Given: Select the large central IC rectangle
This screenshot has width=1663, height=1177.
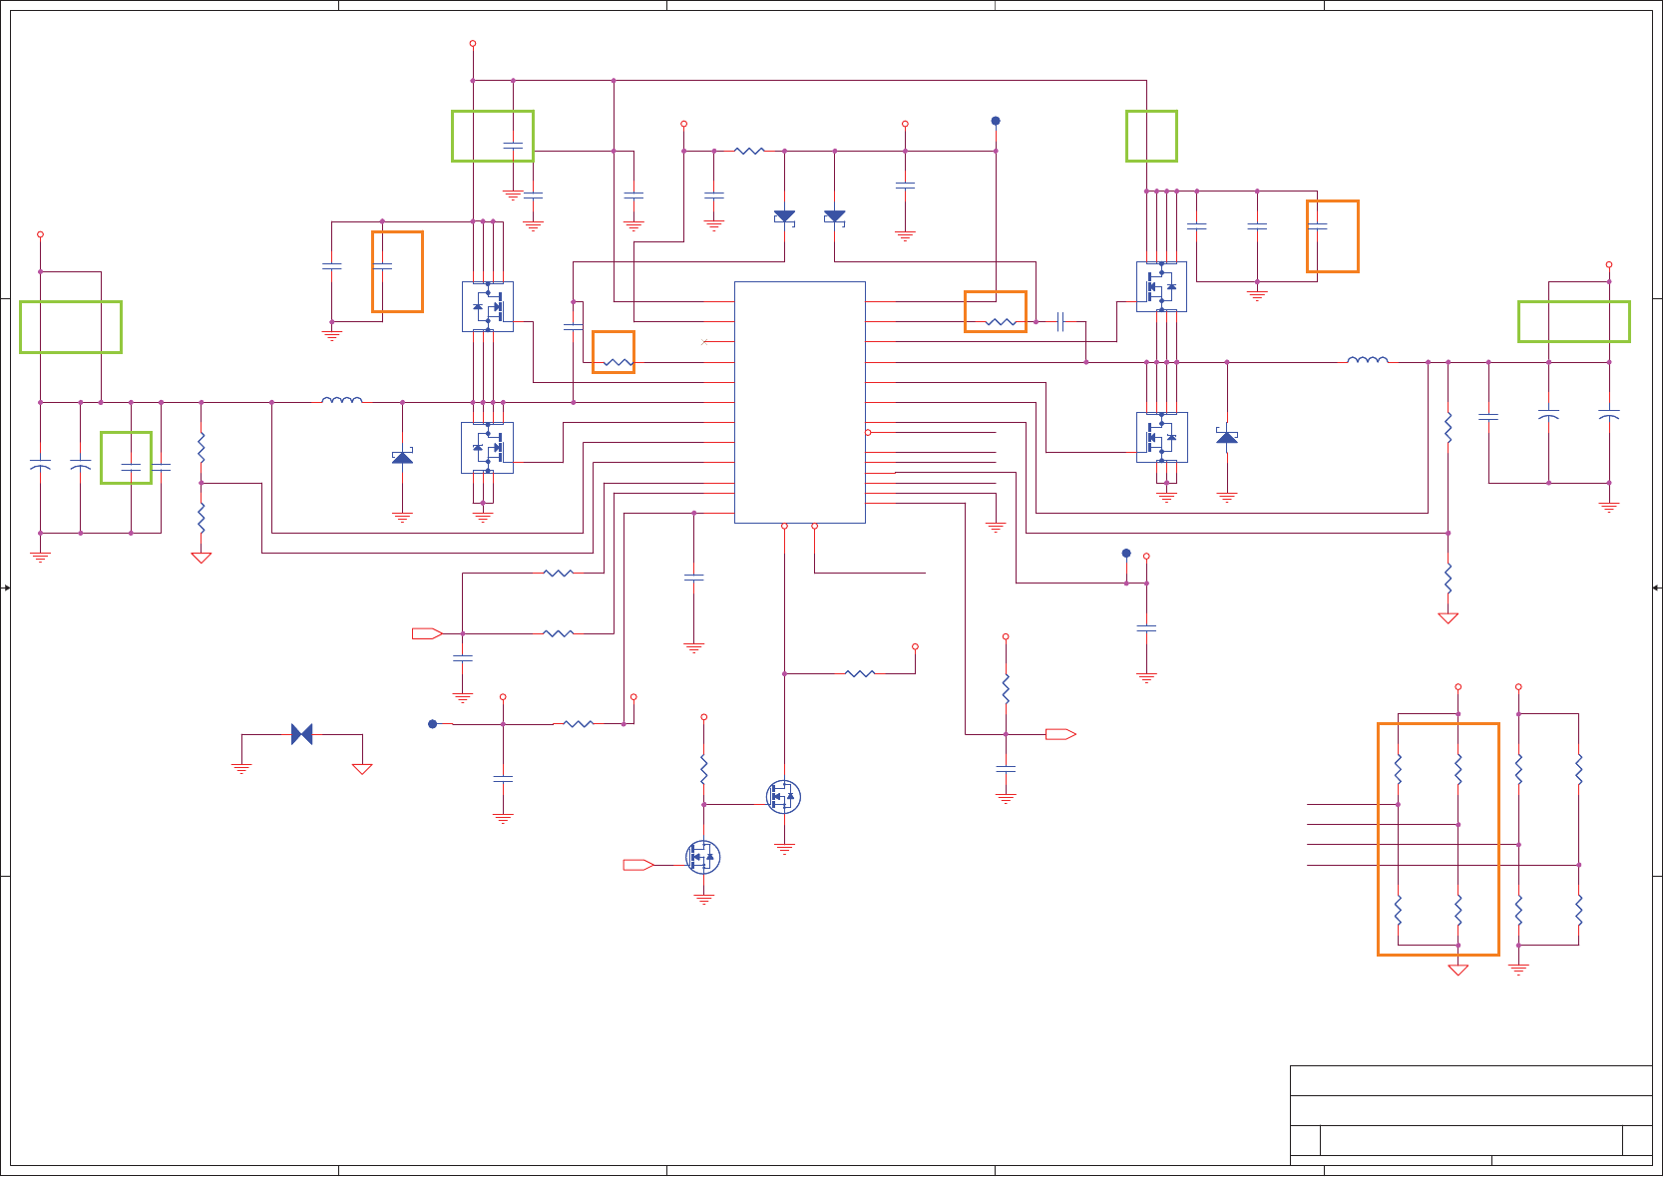Looking at the screenshot, I should pyautogui.click(x=799, y=402).
